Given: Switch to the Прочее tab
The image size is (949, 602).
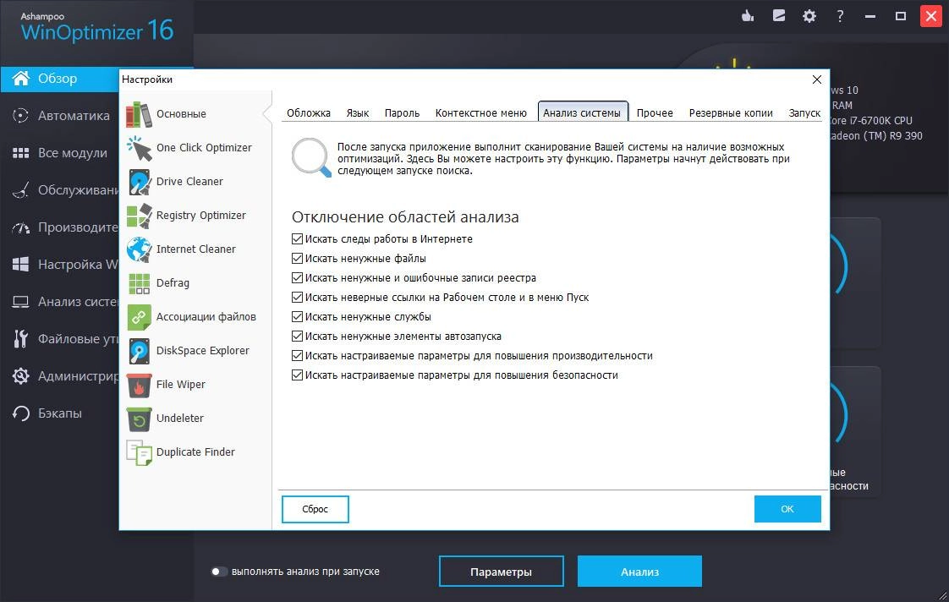Looking at the screenshot, I should tap(655, 112).
